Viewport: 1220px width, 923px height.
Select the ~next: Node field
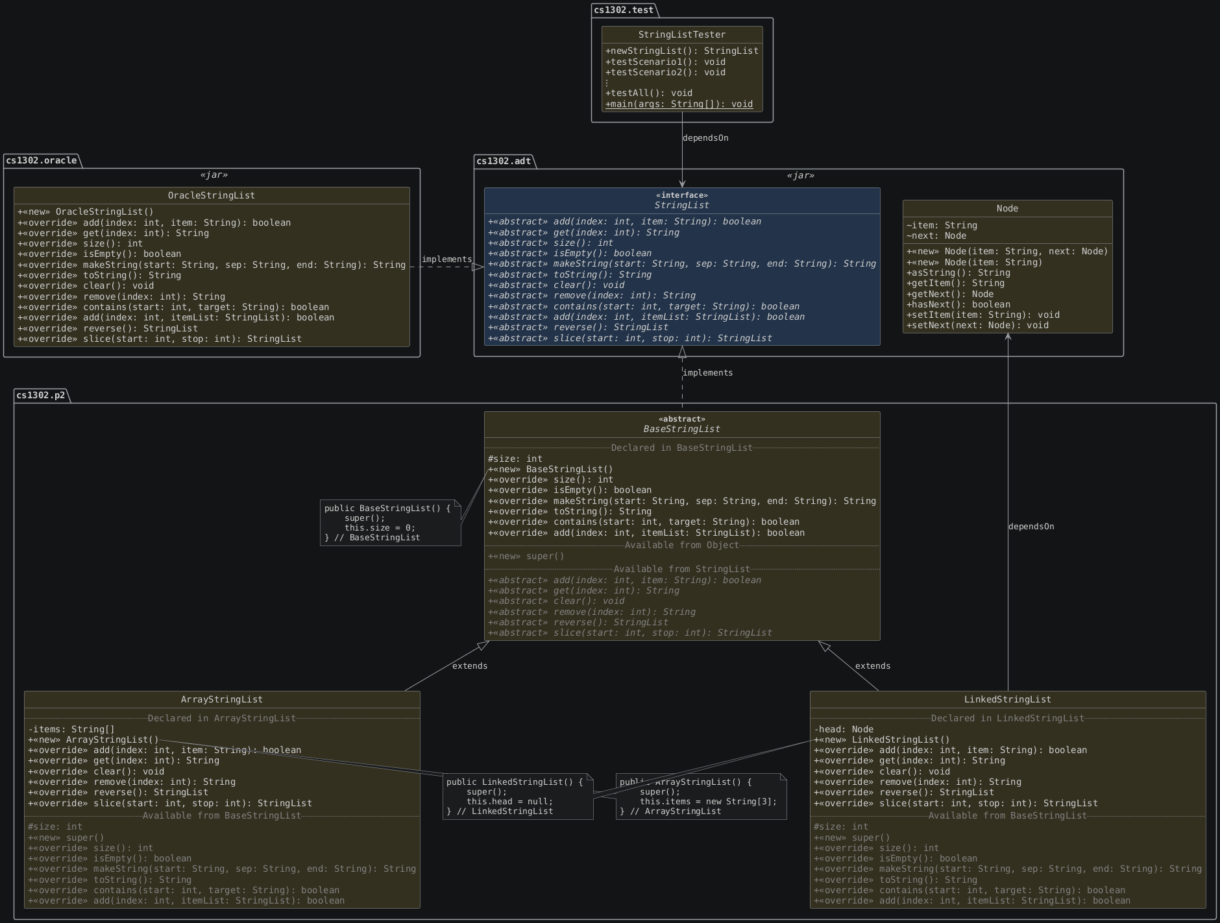tap(936, 236)
